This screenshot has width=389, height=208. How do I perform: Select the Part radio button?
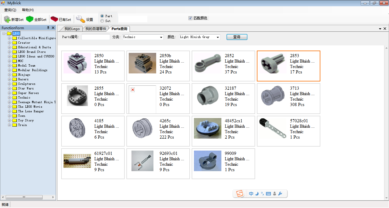(102, 16)
